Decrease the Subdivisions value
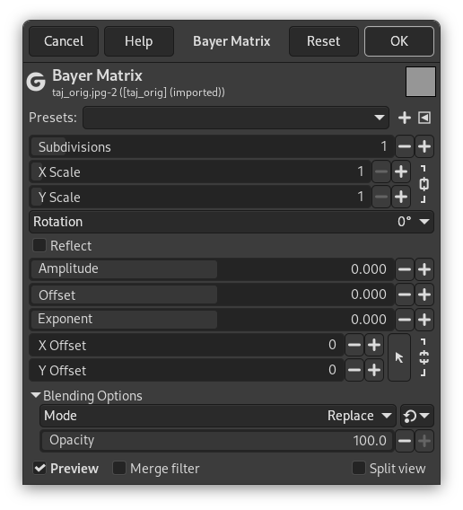Screen dimensions: 463x510 tap(405, 146)
